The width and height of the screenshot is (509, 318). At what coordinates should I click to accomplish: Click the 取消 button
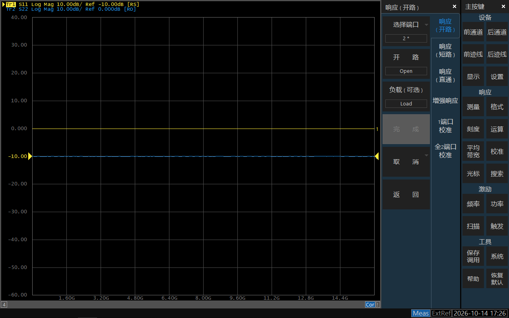(x=406, y=162)
